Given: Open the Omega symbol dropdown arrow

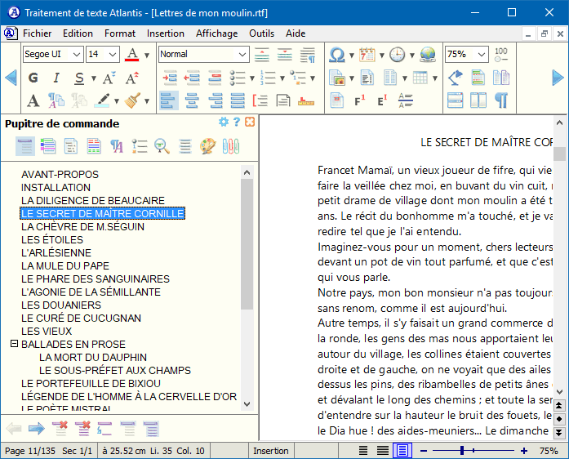Looking at the screenshot, I should click(x=352, y=56).
